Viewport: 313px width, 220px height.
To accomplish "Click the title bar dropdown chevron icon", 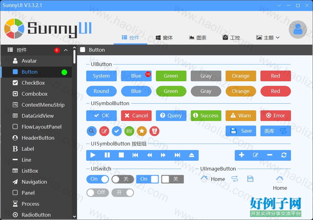I will click(x=279, y=5).
